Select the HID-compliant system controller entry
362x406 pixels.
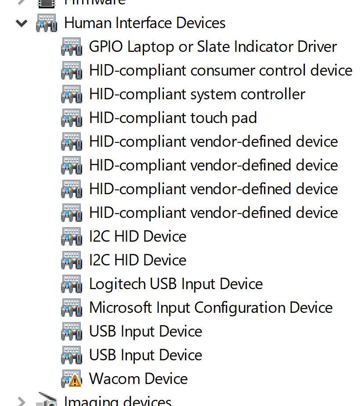[197, 94]
